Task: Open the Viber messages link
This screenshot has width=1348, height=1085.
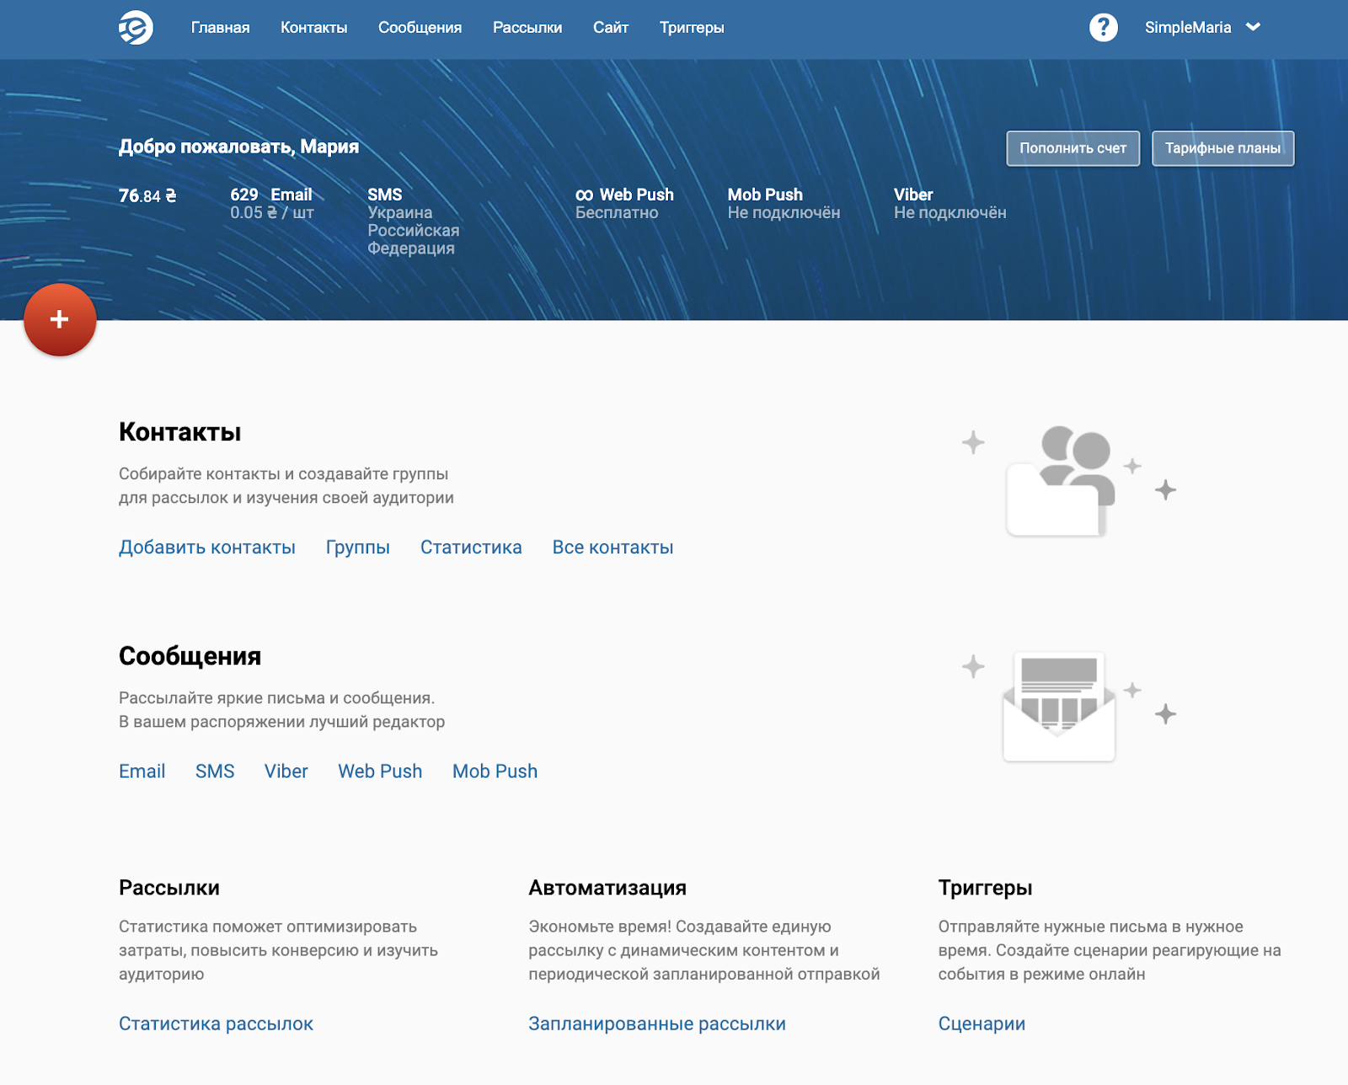Action: coord(286,772)
